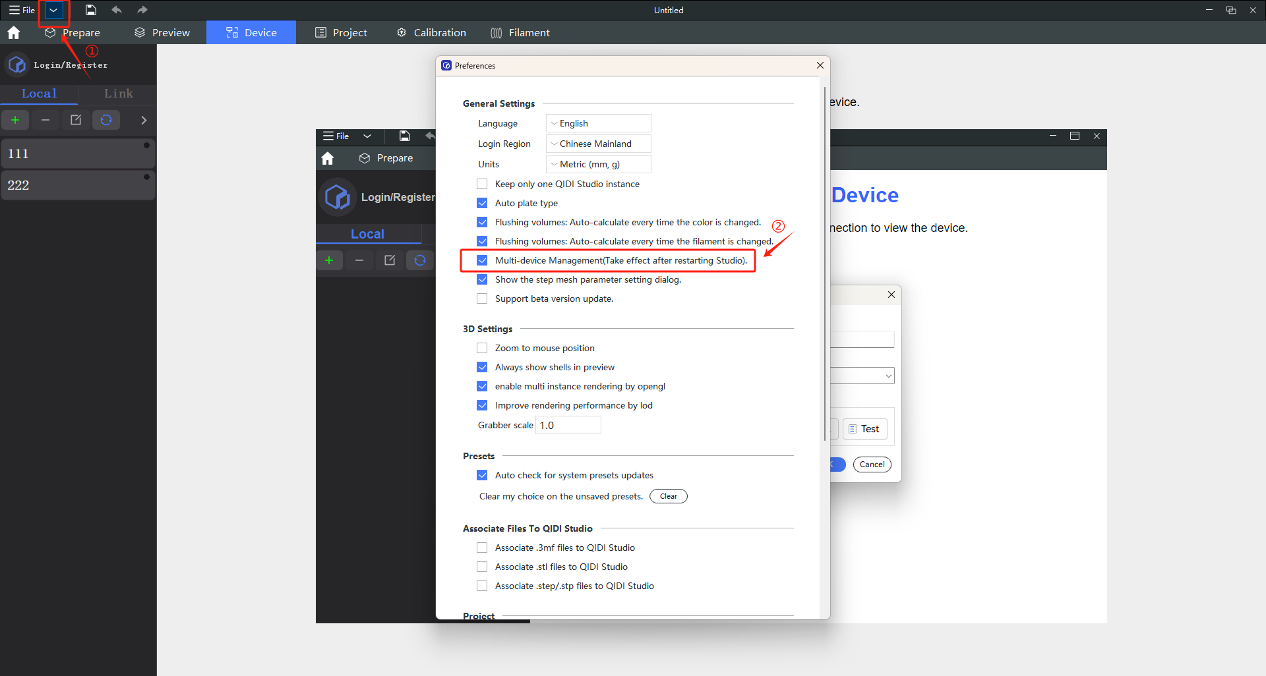Add a device with the green plus
The width and height of the screenshot is (1266, 676).
[15, 120]
